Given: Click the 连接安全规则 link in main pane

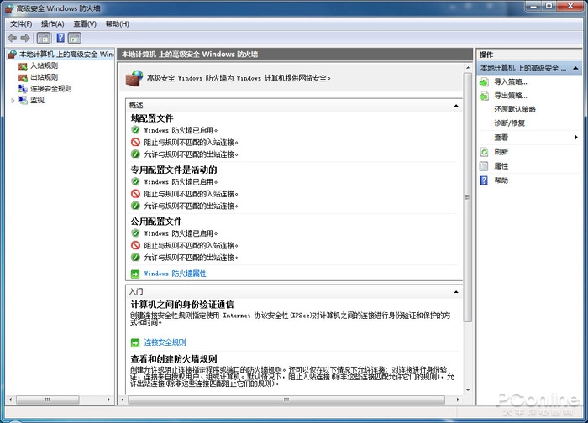Looking at the screenshot, I should [165, 342].
